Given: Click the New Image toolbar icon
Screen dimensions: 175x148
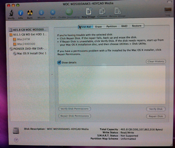Looking at the screenshot, I should [x=89, y=11].
